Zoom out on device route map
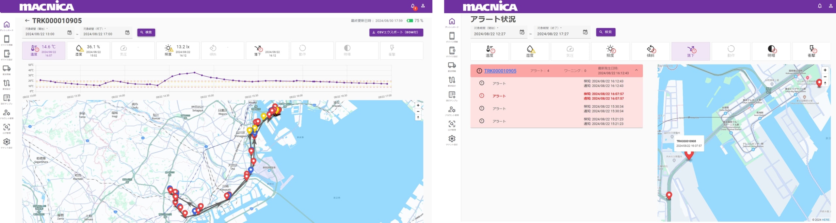 [418, 111]
